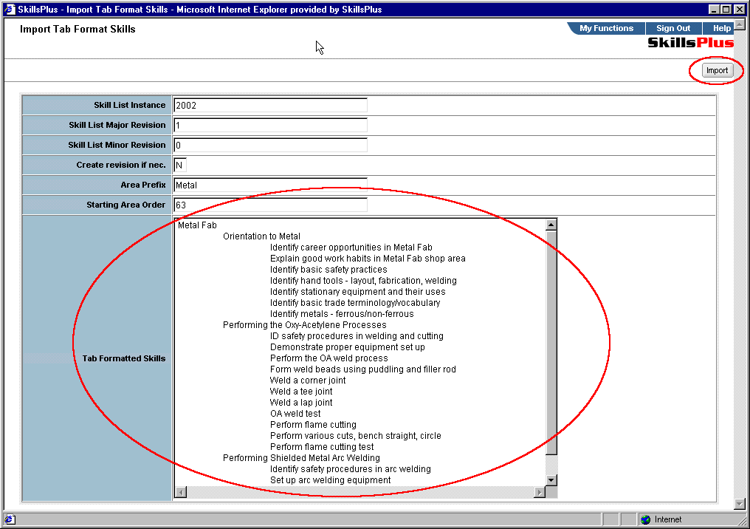
Task: Click 'Perform various cuts, bench straight, circle'
Action: click(355, 436)
